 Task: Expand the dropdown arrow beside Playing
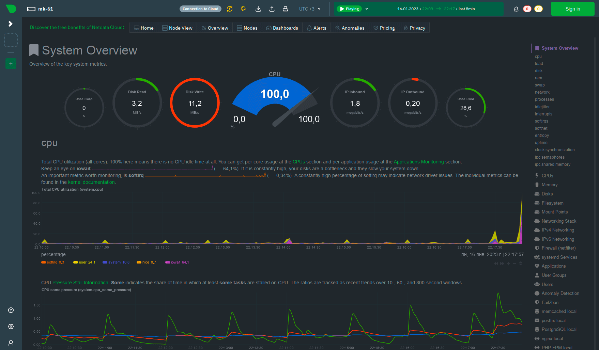point(367,9)
